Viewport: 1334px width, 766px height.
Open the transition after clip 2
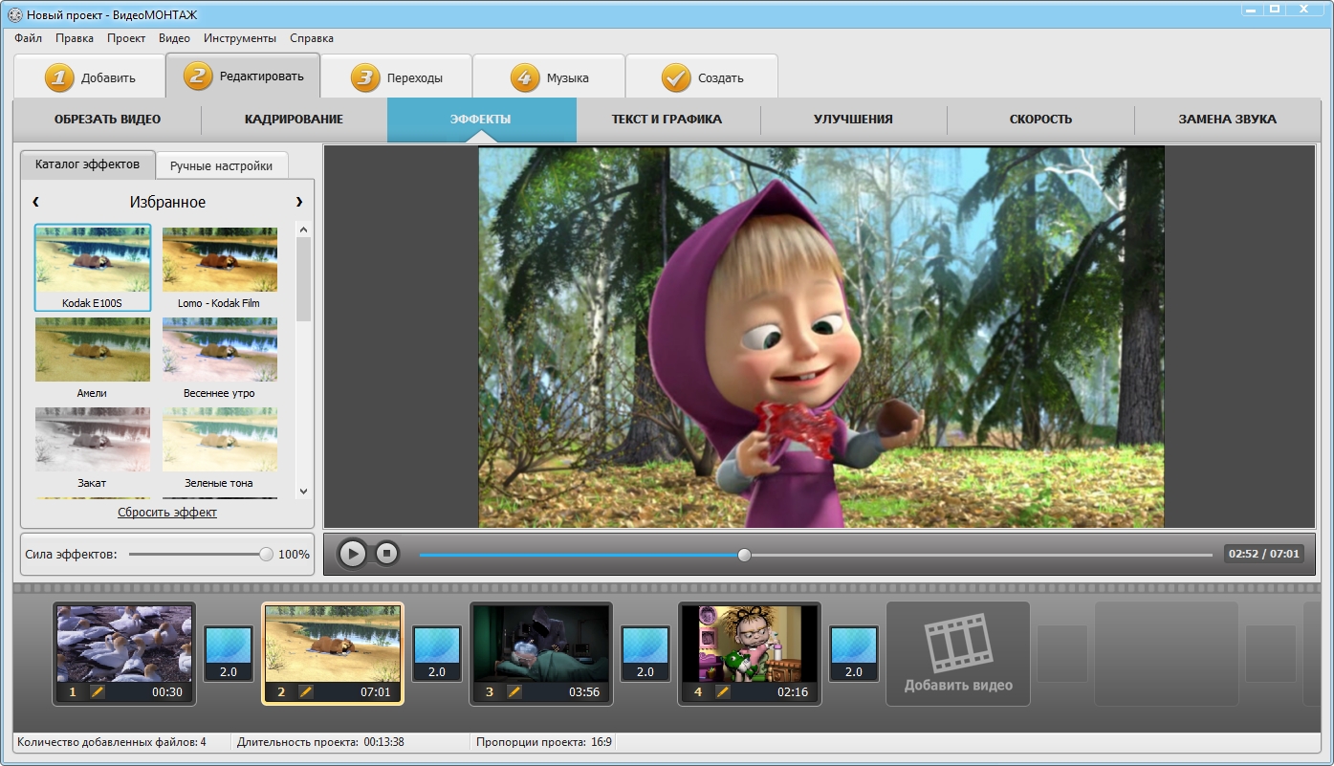coord(437,654)
